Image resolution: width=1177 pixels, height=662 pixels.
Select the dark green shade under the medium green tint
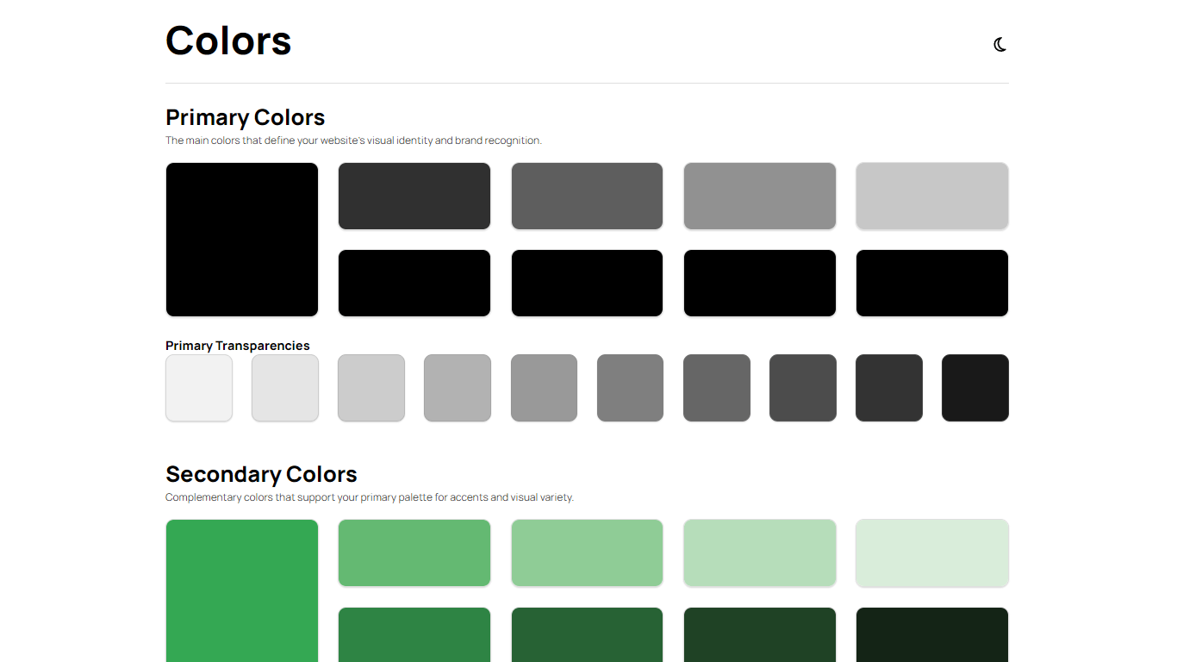pos(414,634)
